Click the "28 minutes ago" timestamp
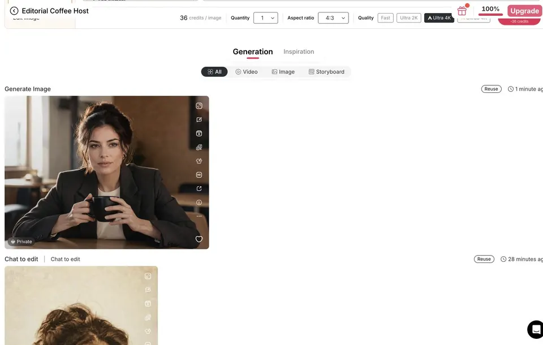 point(522,259)
